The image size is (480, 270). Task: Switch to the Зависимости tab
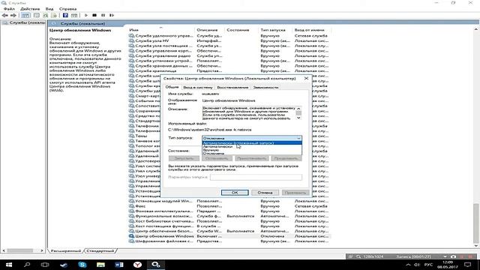265,88
